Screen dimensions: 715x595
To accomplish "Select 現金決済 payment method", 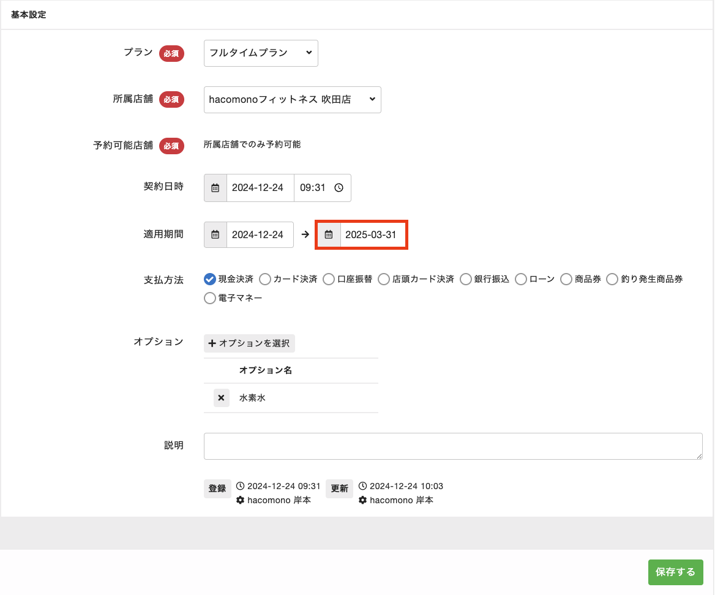I will [x=210, y=279].
